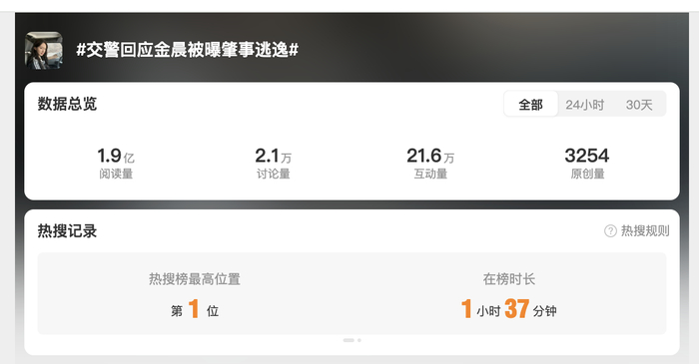This screenshot has height=364, width=699.
Task: Select the first carousel page indicator dash
Action: coord(349,340)
